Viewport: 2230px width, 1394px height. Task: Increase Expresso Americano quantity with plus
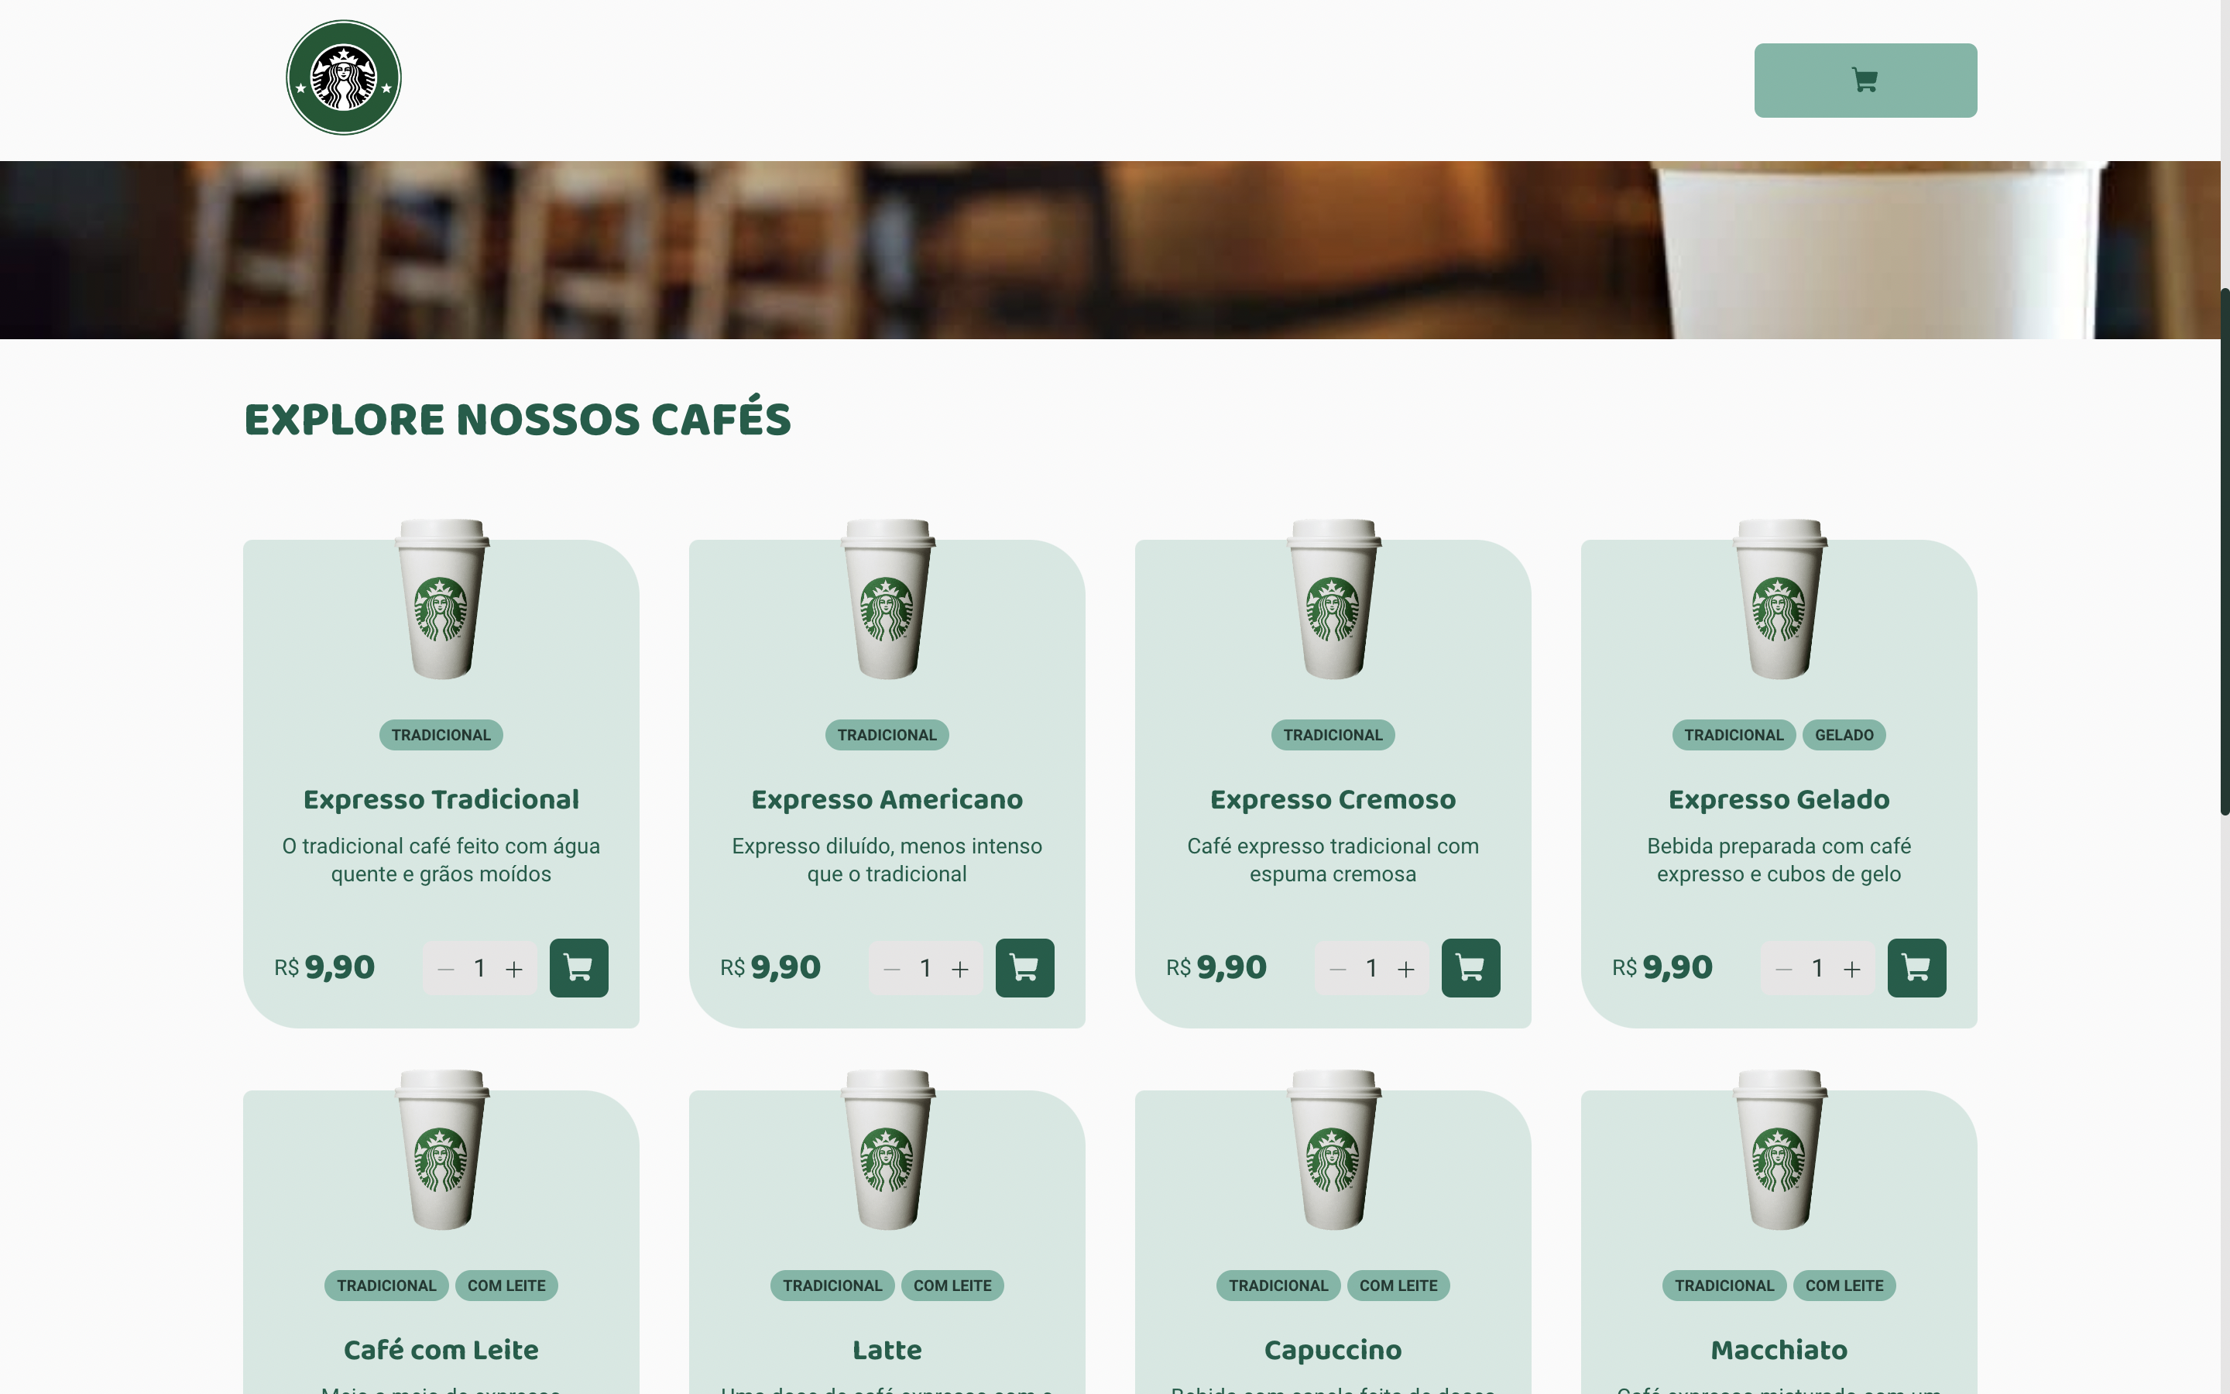pos(960,969)
